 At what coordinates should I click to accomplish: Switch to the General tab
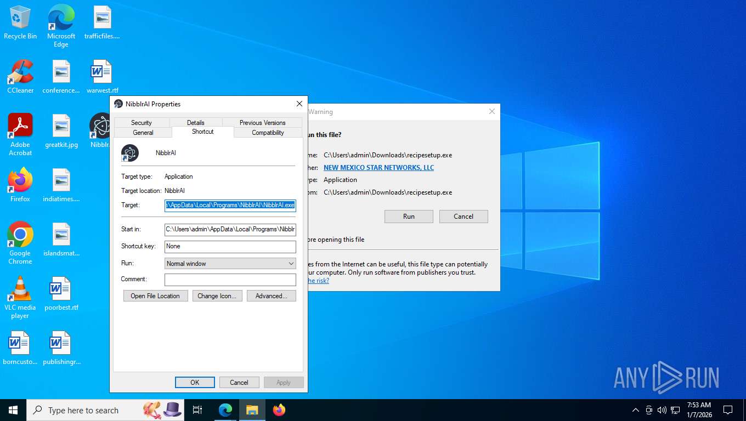143,133
